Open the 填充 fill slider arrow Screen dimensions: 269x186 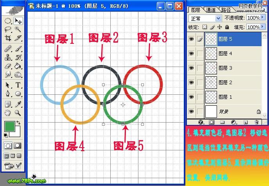[x=263, y=27]
